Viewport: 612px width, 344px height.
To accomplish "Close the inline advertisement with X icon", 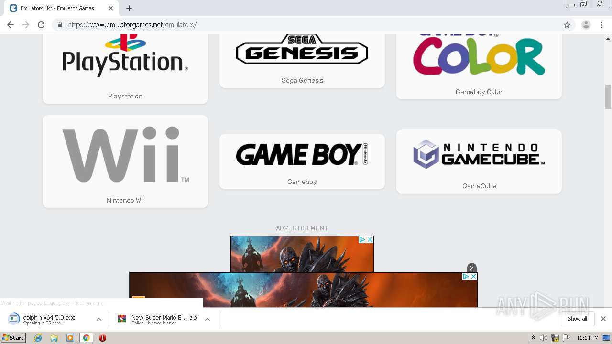I will click(370, 240).
